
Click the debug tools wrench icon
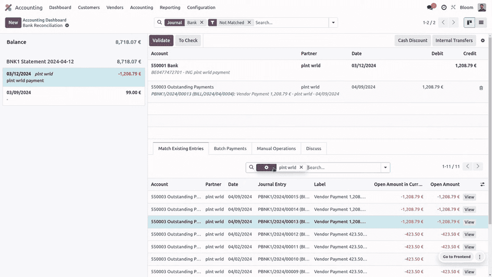[x=453, y=8]
